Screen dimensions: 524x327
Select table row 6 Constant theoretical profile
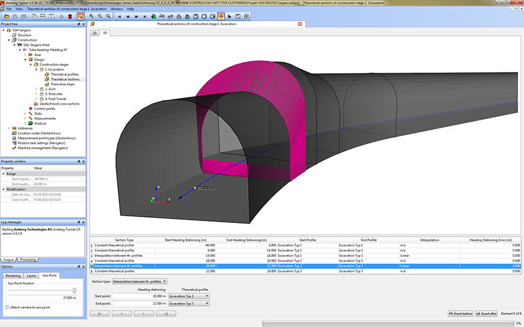pos(305,271)
